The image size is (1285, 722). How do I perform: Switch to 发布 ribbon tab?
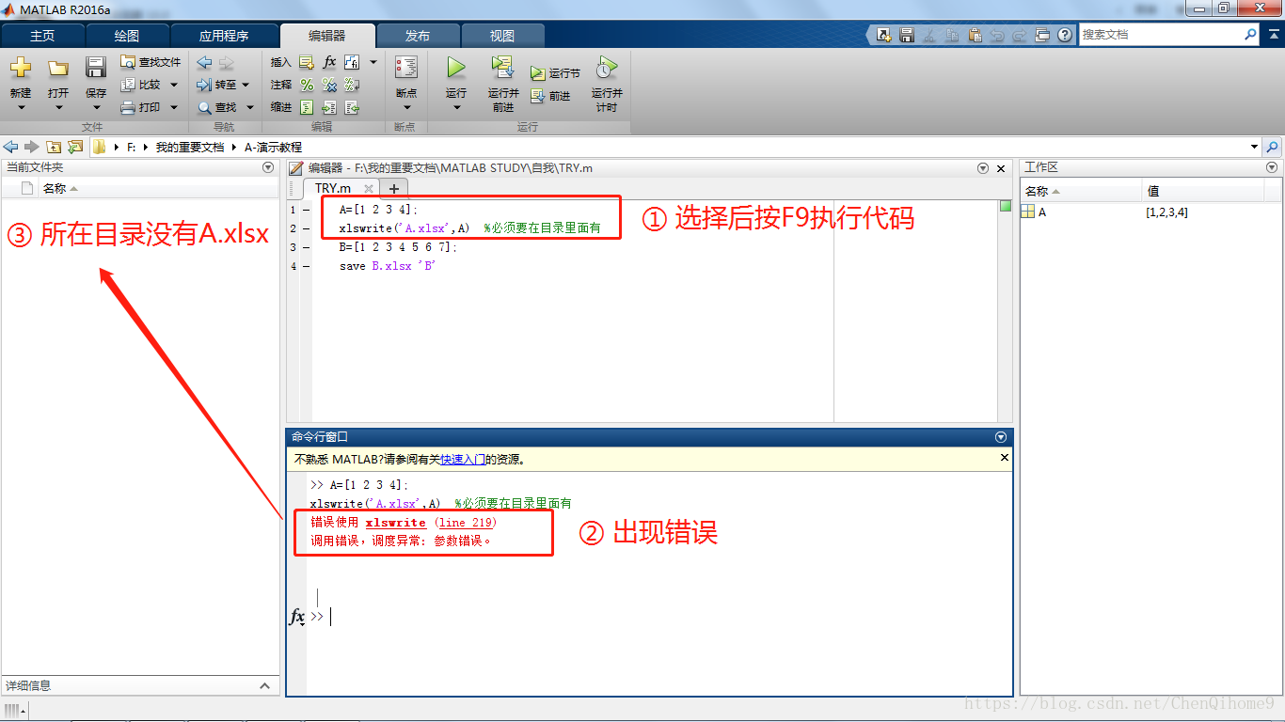coord(418,36)
